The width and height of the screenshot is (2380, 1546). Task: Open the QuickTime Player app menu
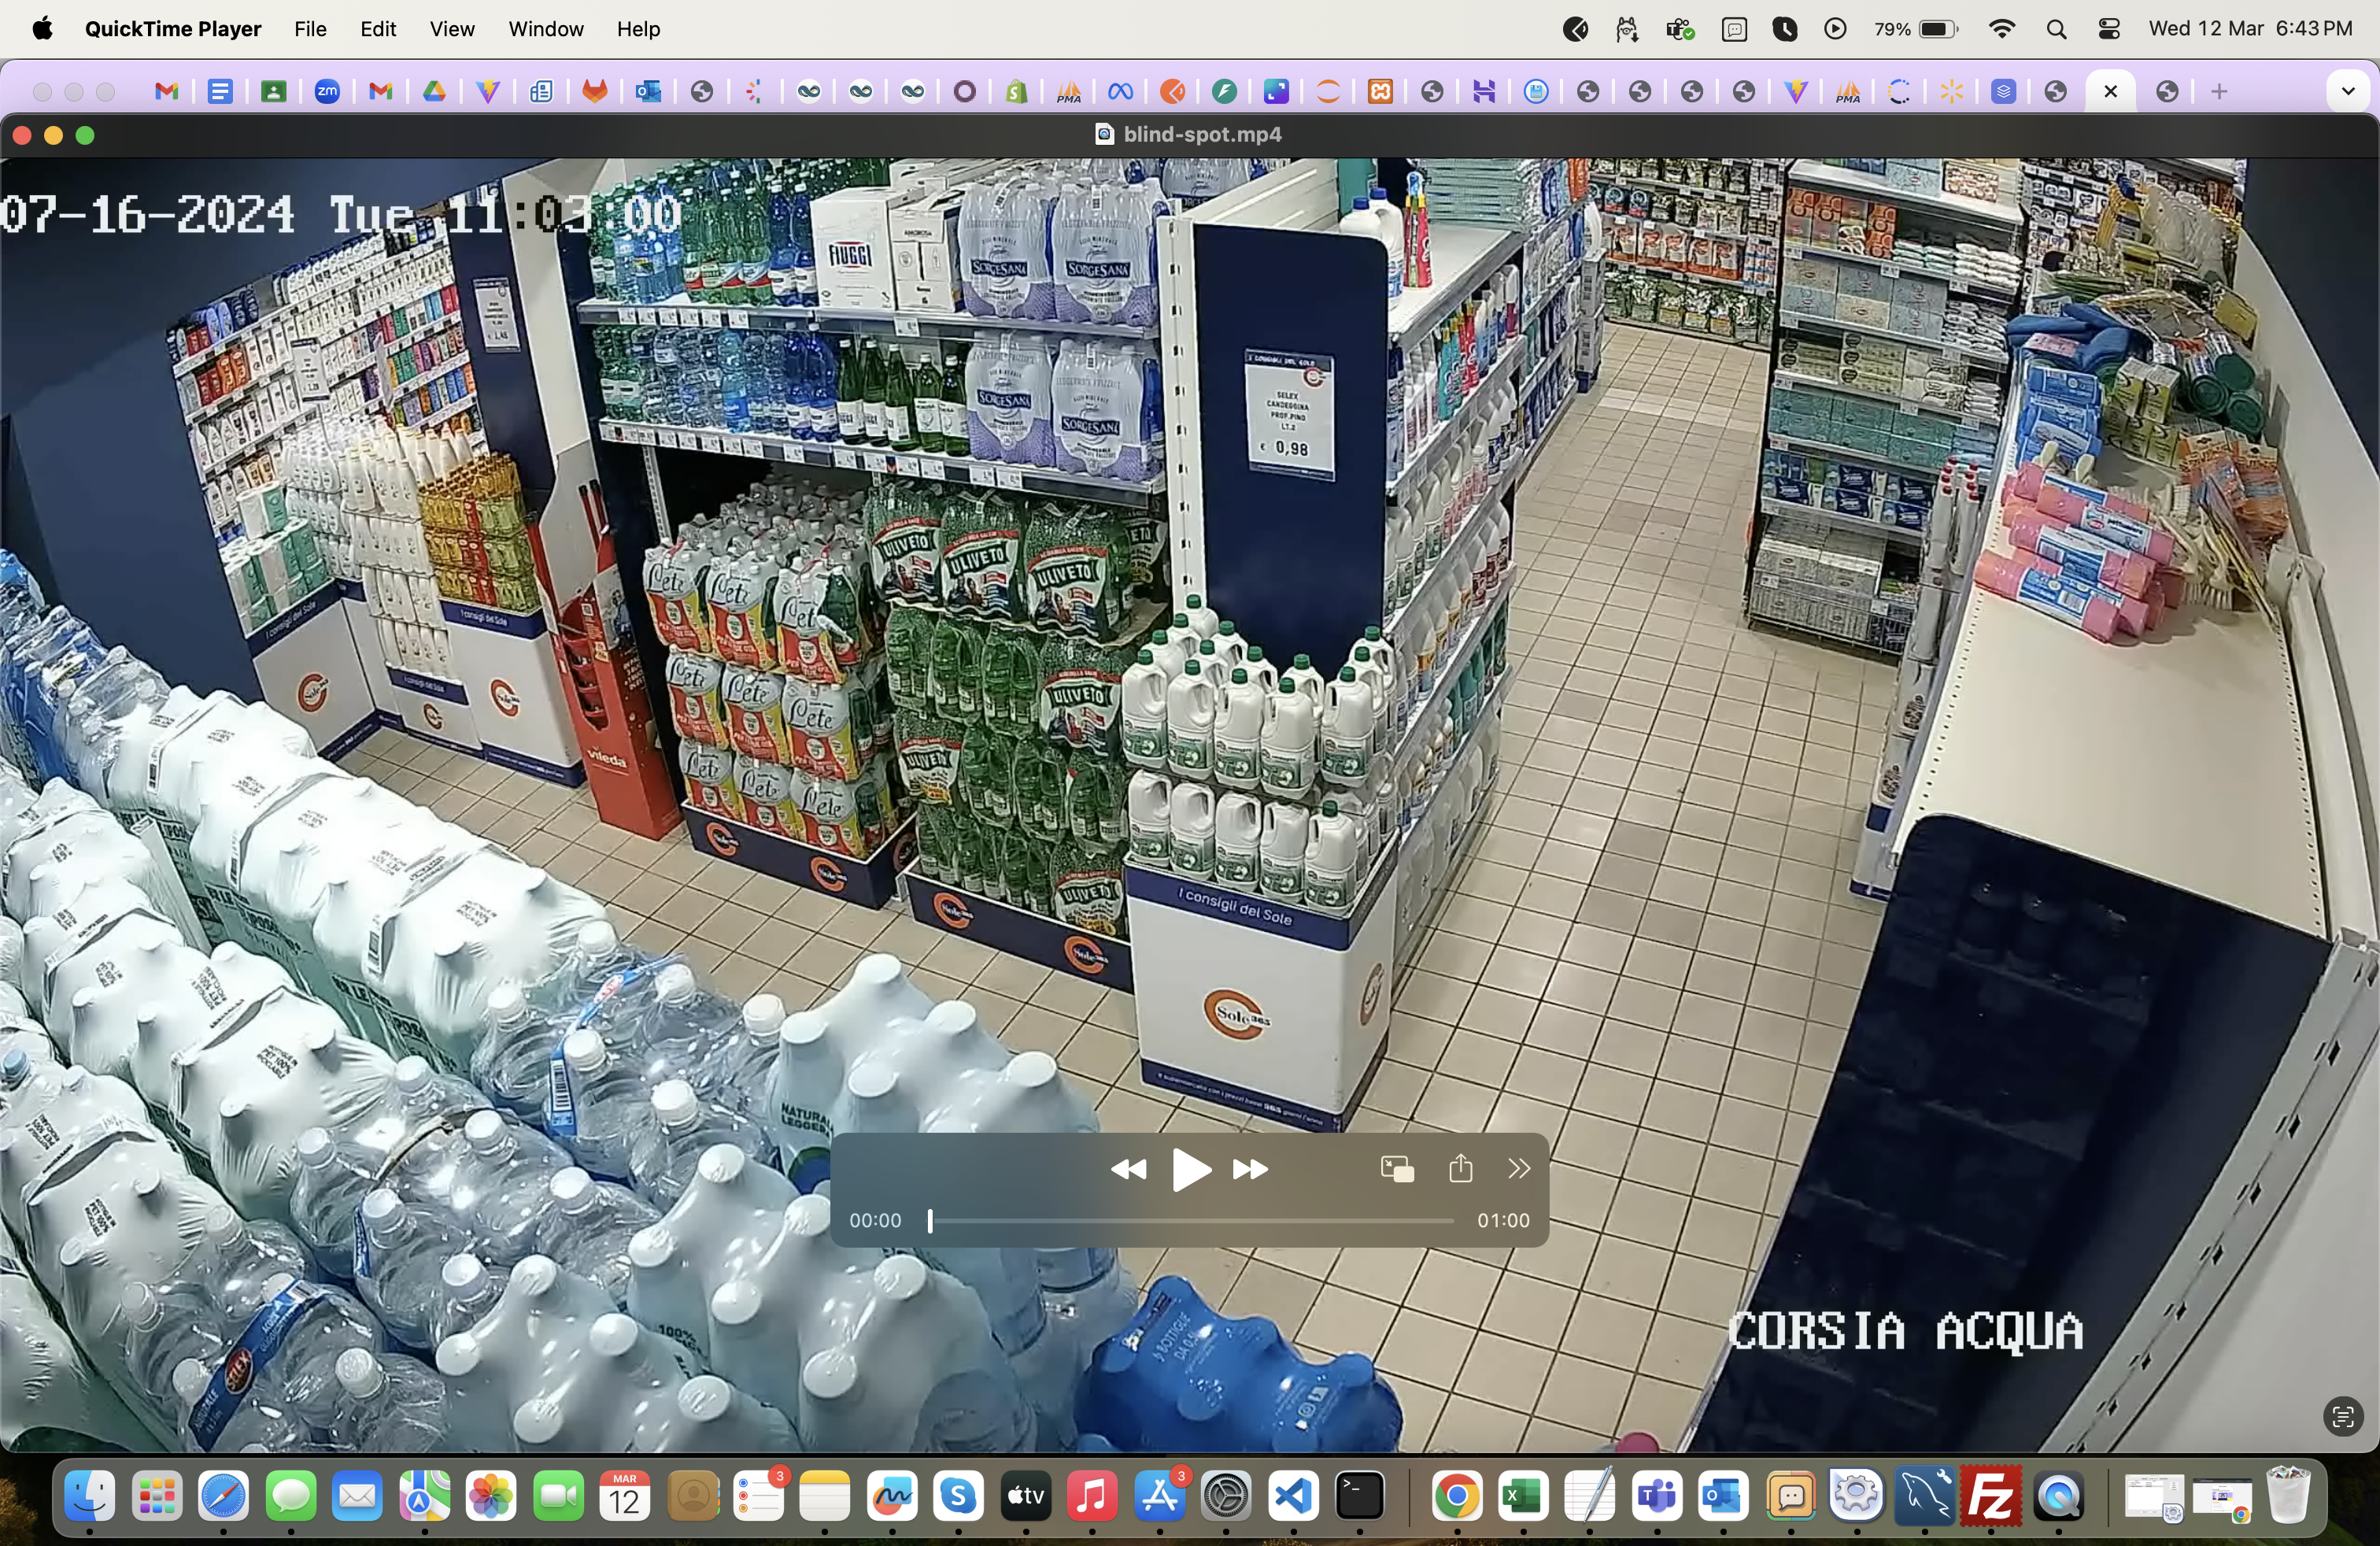[x=173, y=29]
